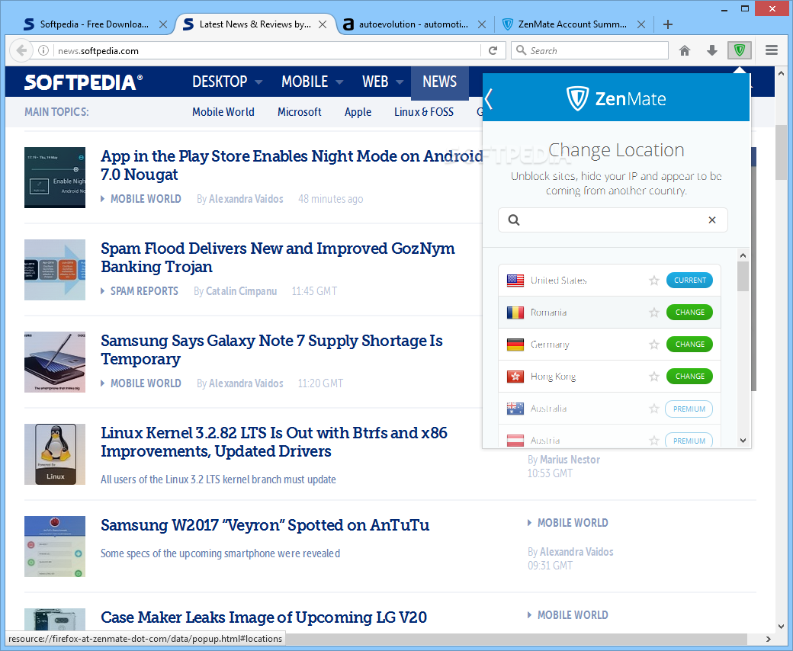
Task: Click PREMIUM button for Australia
Action: point(689,409)
